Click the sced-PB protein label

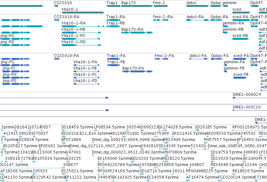click(x=241, y=75)
